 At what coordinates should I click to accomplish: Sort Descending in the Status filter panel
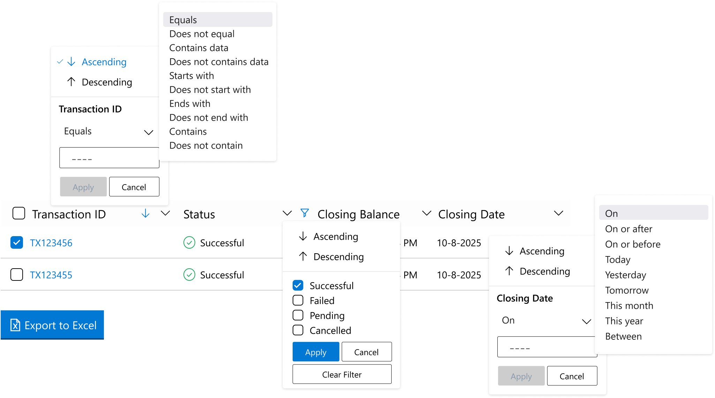click(x=338, y=257)
